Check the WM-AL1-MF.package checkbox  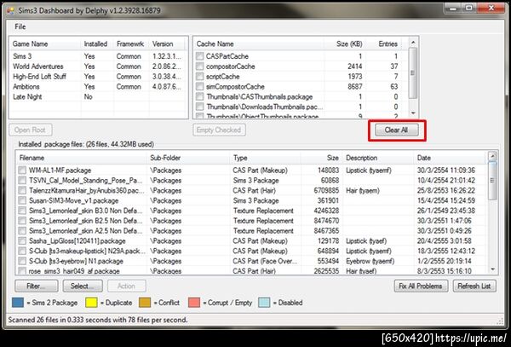point(22,170)
